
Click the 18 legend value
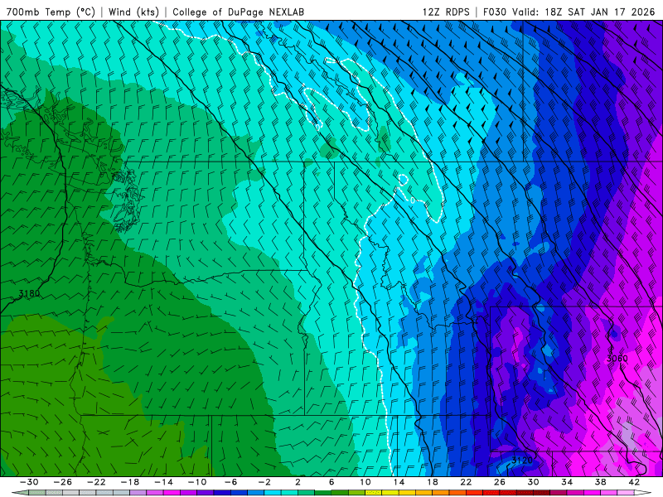click(433, 482)
